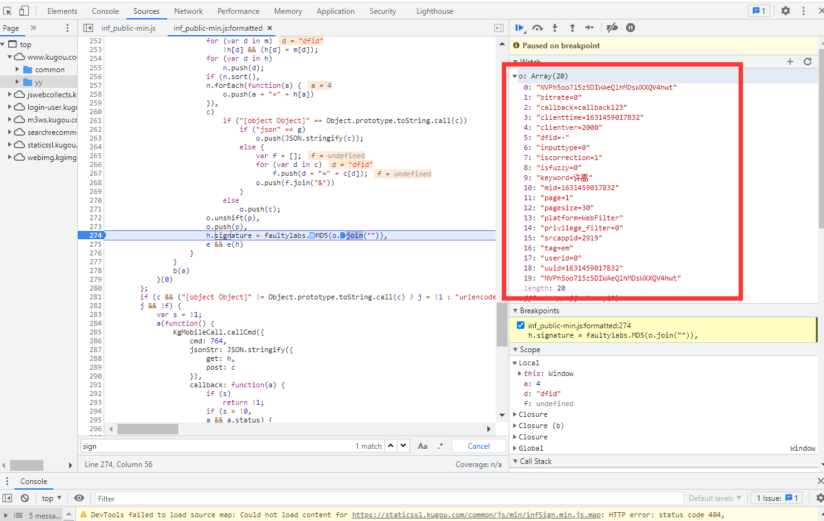824x521 pixels.
Task: Open the Security tab
Action: pos(382,11)
